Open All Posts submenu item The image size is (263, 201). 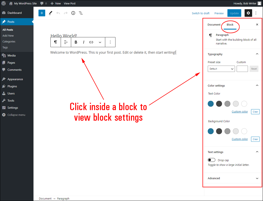(8, 30)
